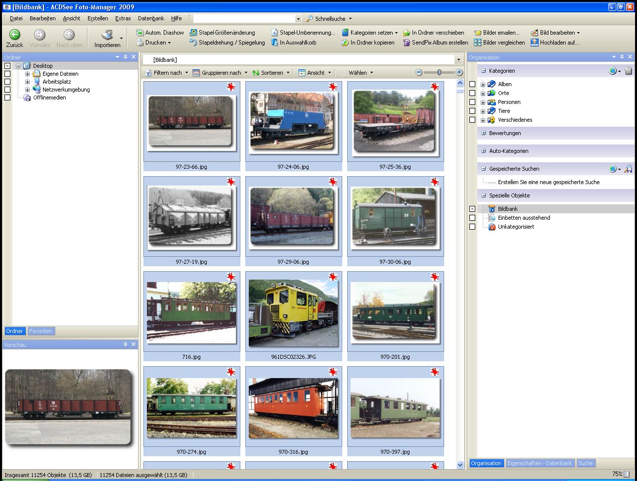Enable the Unkategorisiert checkbox
Screen dimensions: 637x481
coord(472,227)
